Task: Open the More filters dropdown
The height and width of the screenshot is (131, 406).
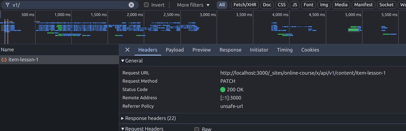Action: pos(194,5)
